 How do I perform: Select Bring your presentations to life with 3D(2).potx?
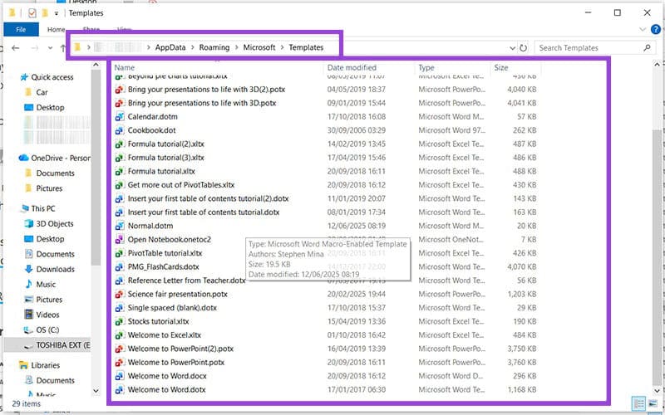206,90
